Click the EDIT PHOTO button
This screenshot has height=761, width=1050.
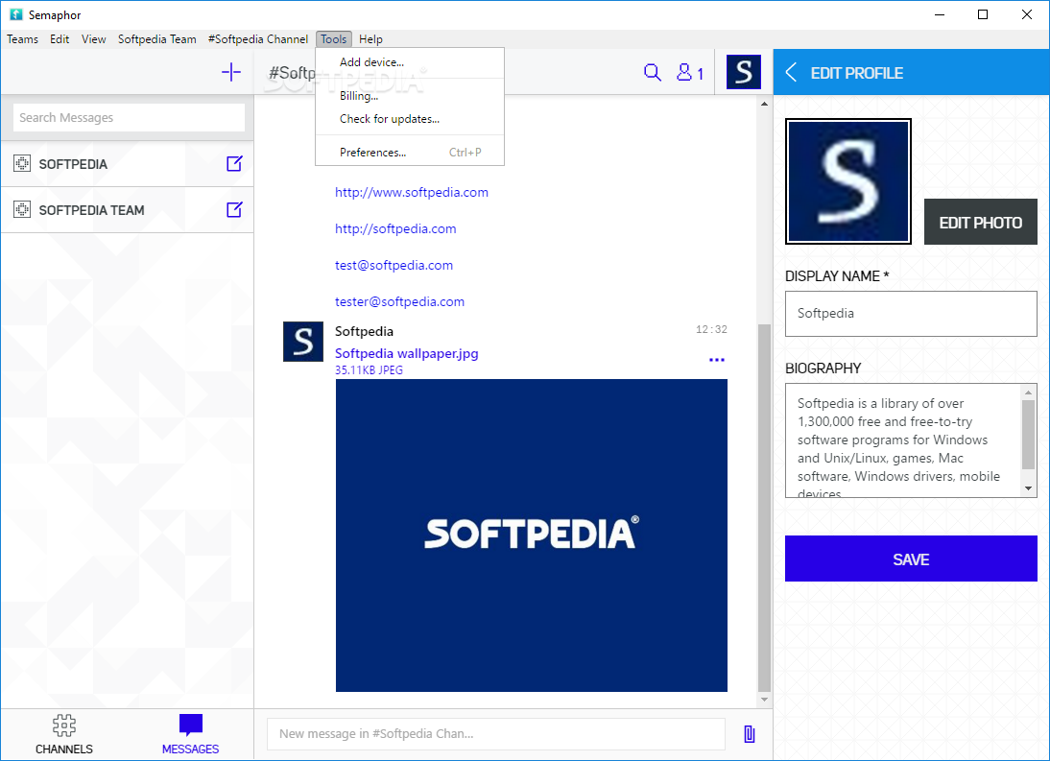(x=980, y=223)
